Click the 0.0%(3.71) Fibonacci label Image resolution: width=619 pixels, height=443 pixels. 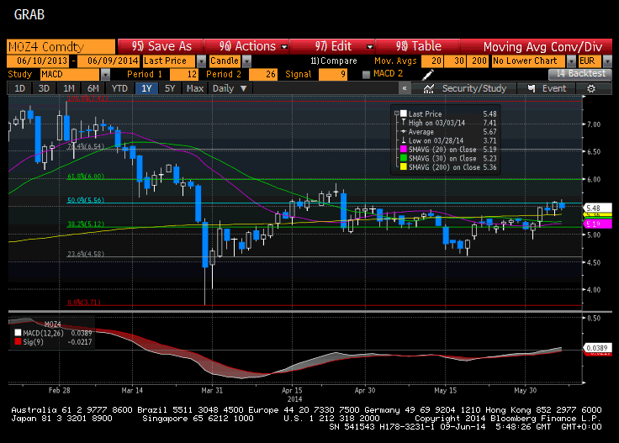84,302
